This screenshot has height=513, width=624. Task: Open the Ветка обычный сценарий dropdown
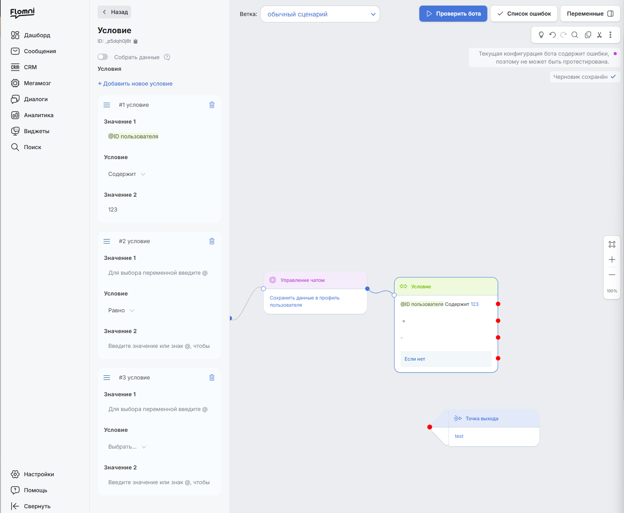coord(320,14)
